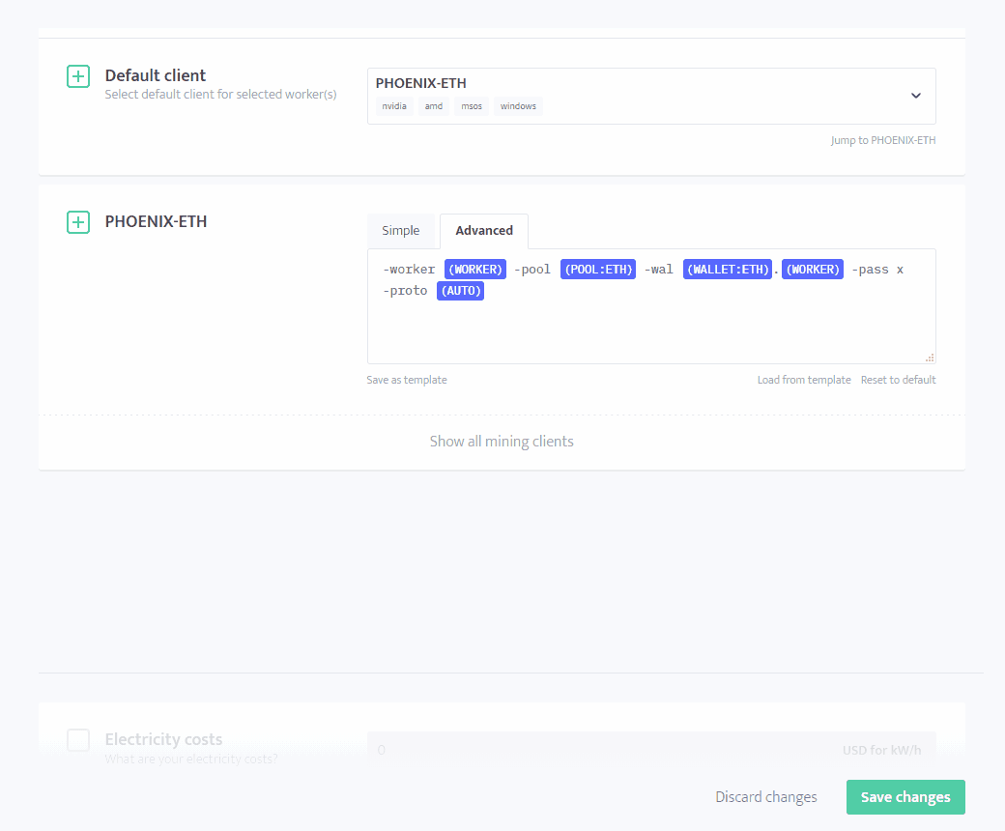Click the amd tag in the client dropdown

[434, 106]
